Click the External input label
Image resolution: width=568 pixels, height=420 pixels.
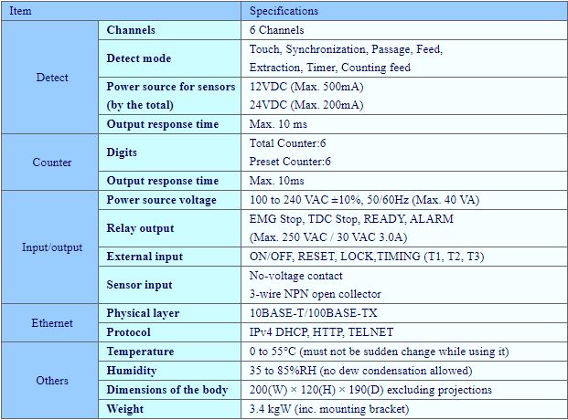tap(145, 257)
